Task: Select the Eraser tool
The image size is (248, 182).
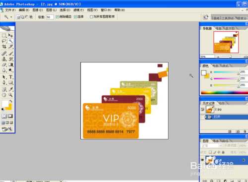Action: (x=4, y=64)
